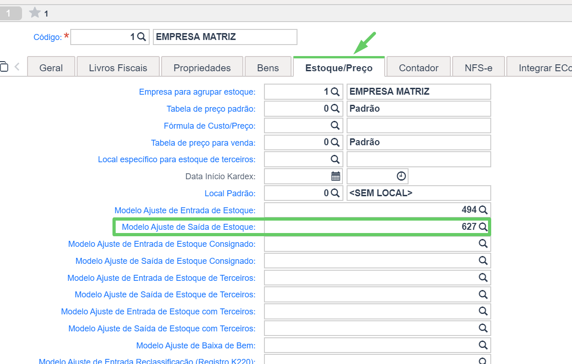
Task: Click the Código label link
Action: [x=48, y=37]
